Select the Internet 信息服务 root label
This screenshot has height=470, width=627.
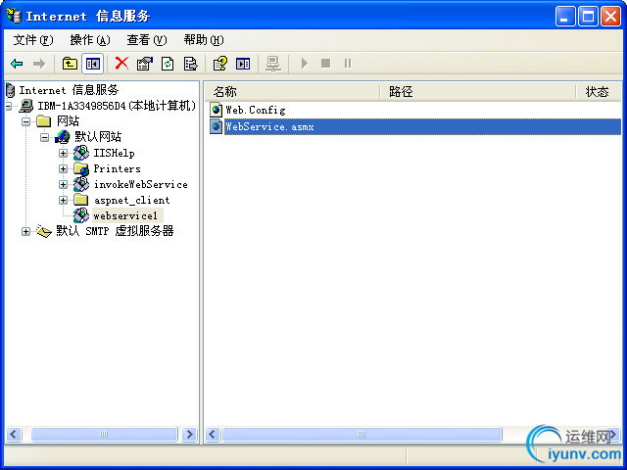point(69,90)
